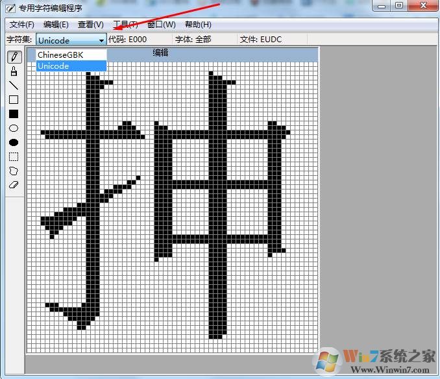Select the Hollow Ellipse tool
The height and width of the screenshot is (379, 440).
point(14,128)
